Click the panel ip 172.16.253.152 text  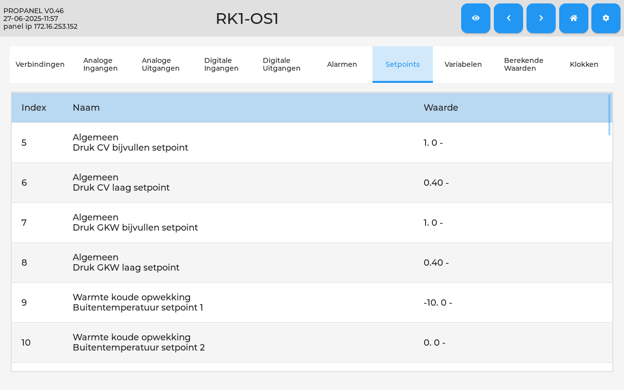click(40, 26)
